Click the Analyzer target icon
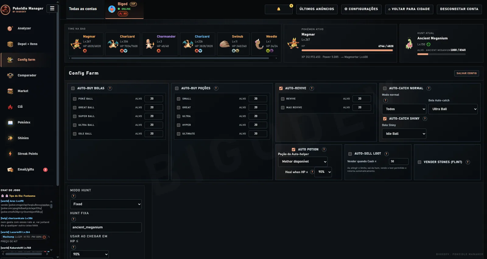This screenshot has height=259, width=487. pos(10,28)
